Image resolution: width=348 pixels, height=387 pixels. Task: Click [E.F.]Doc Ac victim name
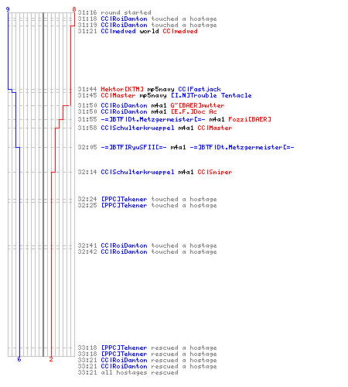(x=193, y=111)
